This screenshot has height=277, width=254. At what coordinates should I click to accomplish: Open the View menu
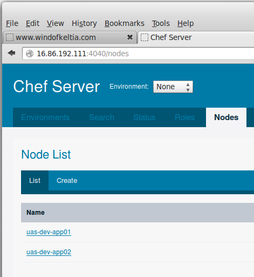pos(55,23)
